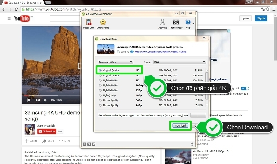Screen dimensions: 277x164
Task: Select the Original Quality 4K 318 MB option
Action: tap(100, 70)
